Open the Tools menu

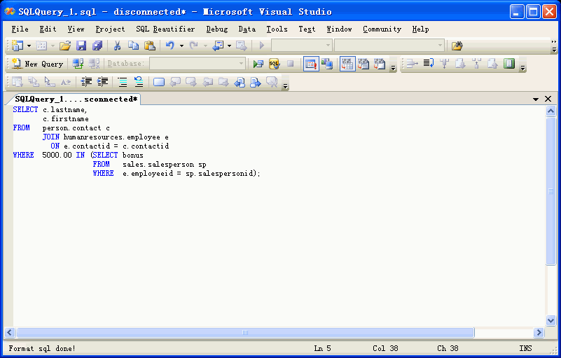pos(277,29)
